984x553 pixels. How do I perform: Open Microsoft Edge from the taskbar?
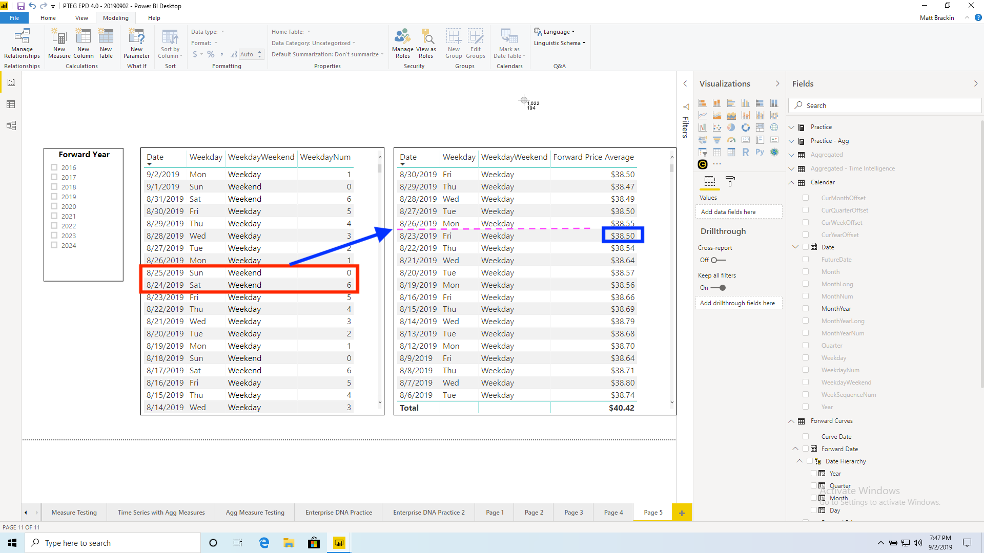tap(264, 543)
